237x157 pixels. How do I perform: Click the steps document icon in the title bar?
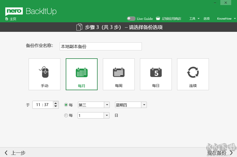point(79,27)
